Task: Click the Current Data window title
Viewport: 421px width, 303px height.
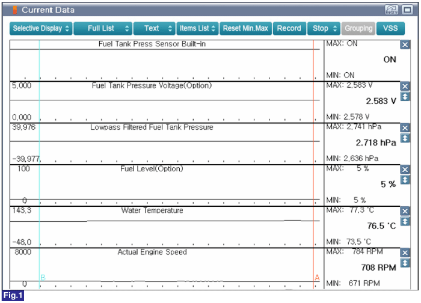Action: (x=48, y=10)
